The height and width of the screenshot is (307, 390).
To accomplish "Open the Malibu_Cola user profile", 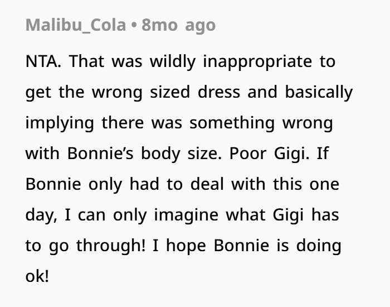I will [x=76, y=25].
